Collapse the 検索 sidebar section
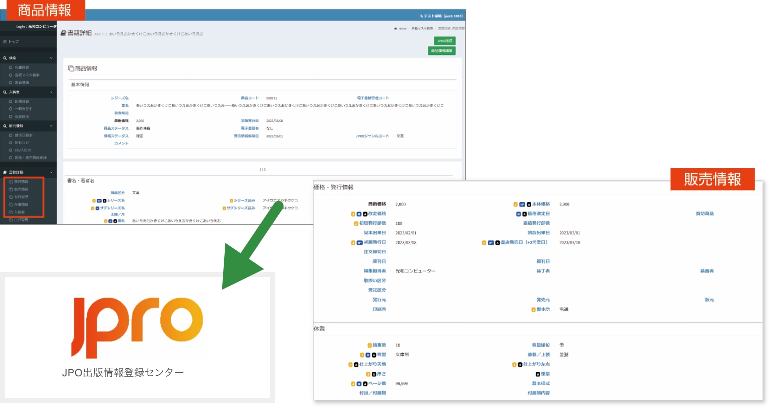 (28, 58)
